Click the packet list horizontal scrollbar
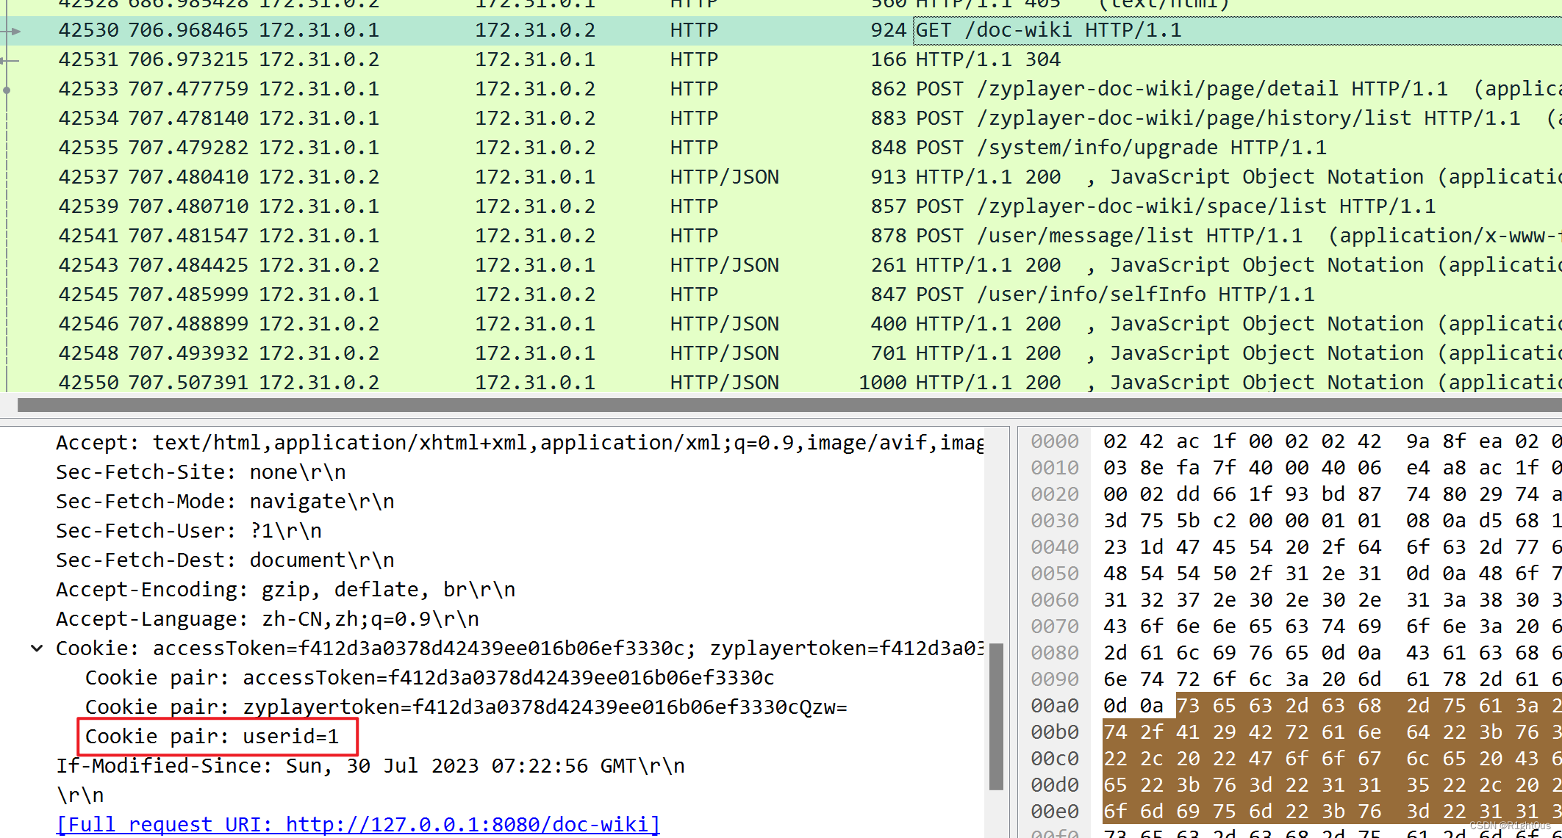Image resolution: width=1562 pixels, height=838 pixels. [x=789, y=405]
